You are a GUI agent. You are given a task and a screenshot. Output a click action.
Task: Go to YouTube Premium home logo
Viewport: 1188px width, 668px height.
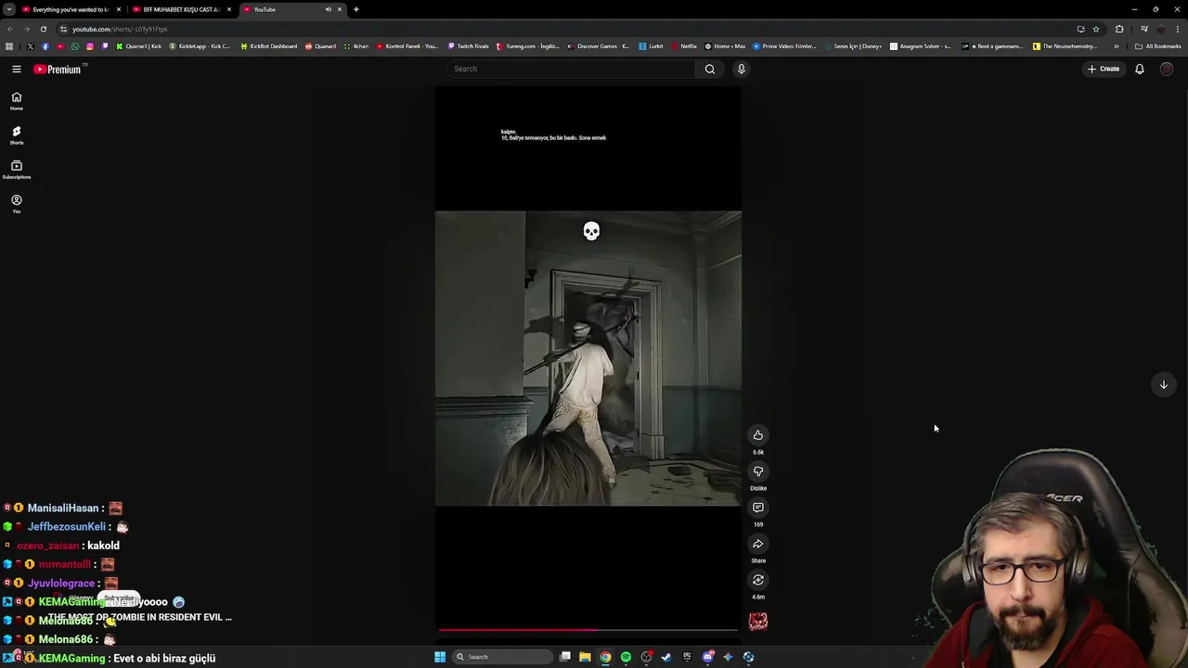pos(59,69)
